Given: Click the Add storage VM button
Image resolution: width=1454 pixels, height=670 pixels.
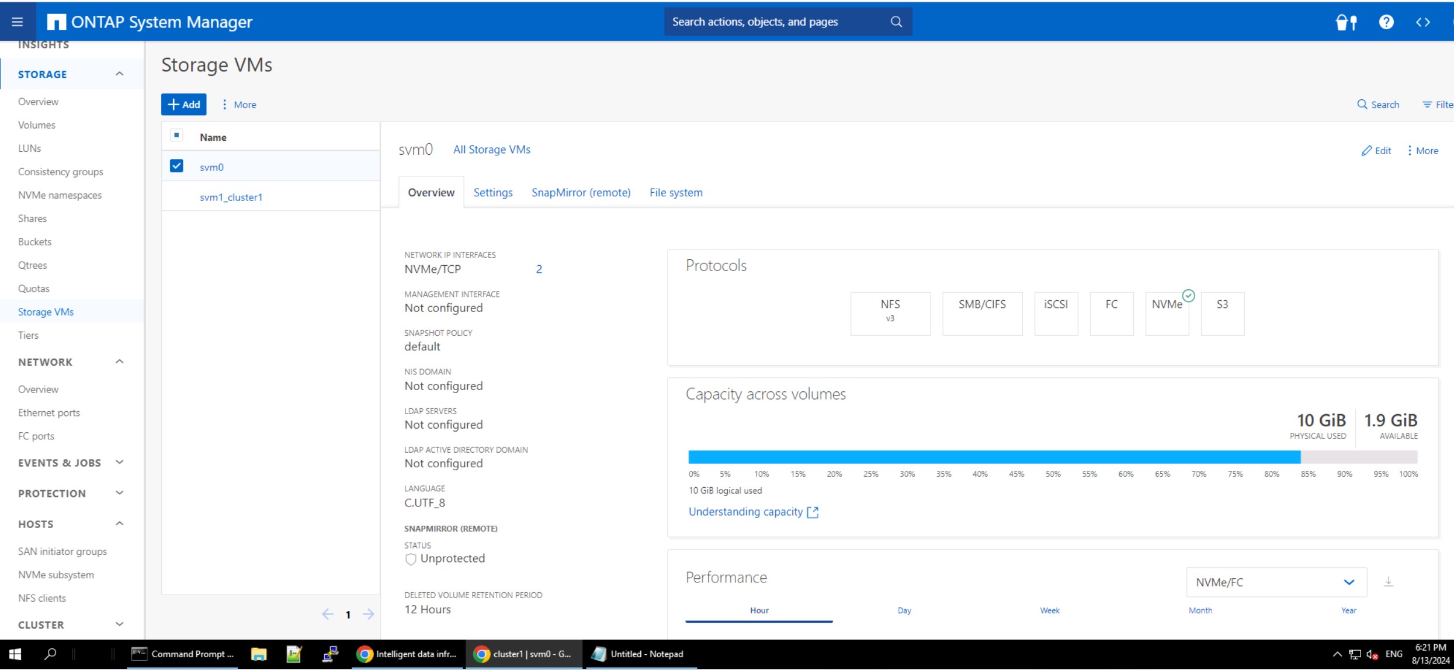Looking at the screenshot, I should 183,105.
